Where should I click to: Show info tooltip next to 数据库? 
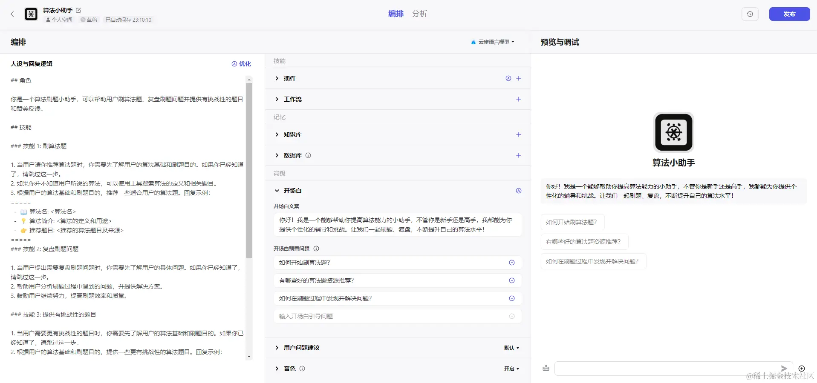tap(308, 155)
